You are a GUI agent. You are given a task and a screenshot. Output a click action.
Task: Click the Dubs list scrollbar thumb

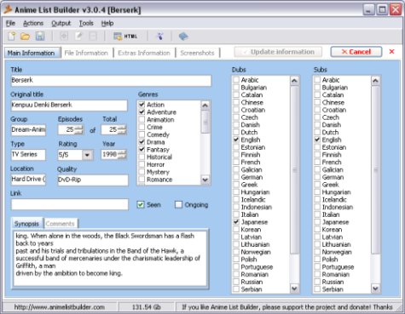[294, 170]
